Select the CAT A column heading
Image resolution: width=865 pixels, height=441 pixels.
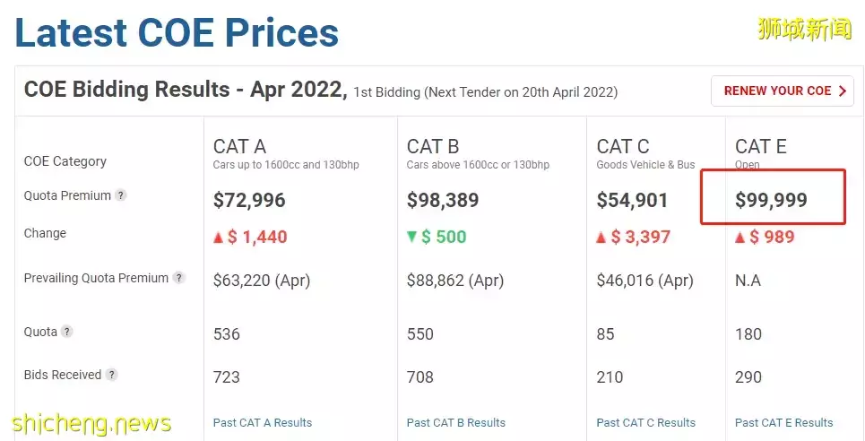point(239,146)
